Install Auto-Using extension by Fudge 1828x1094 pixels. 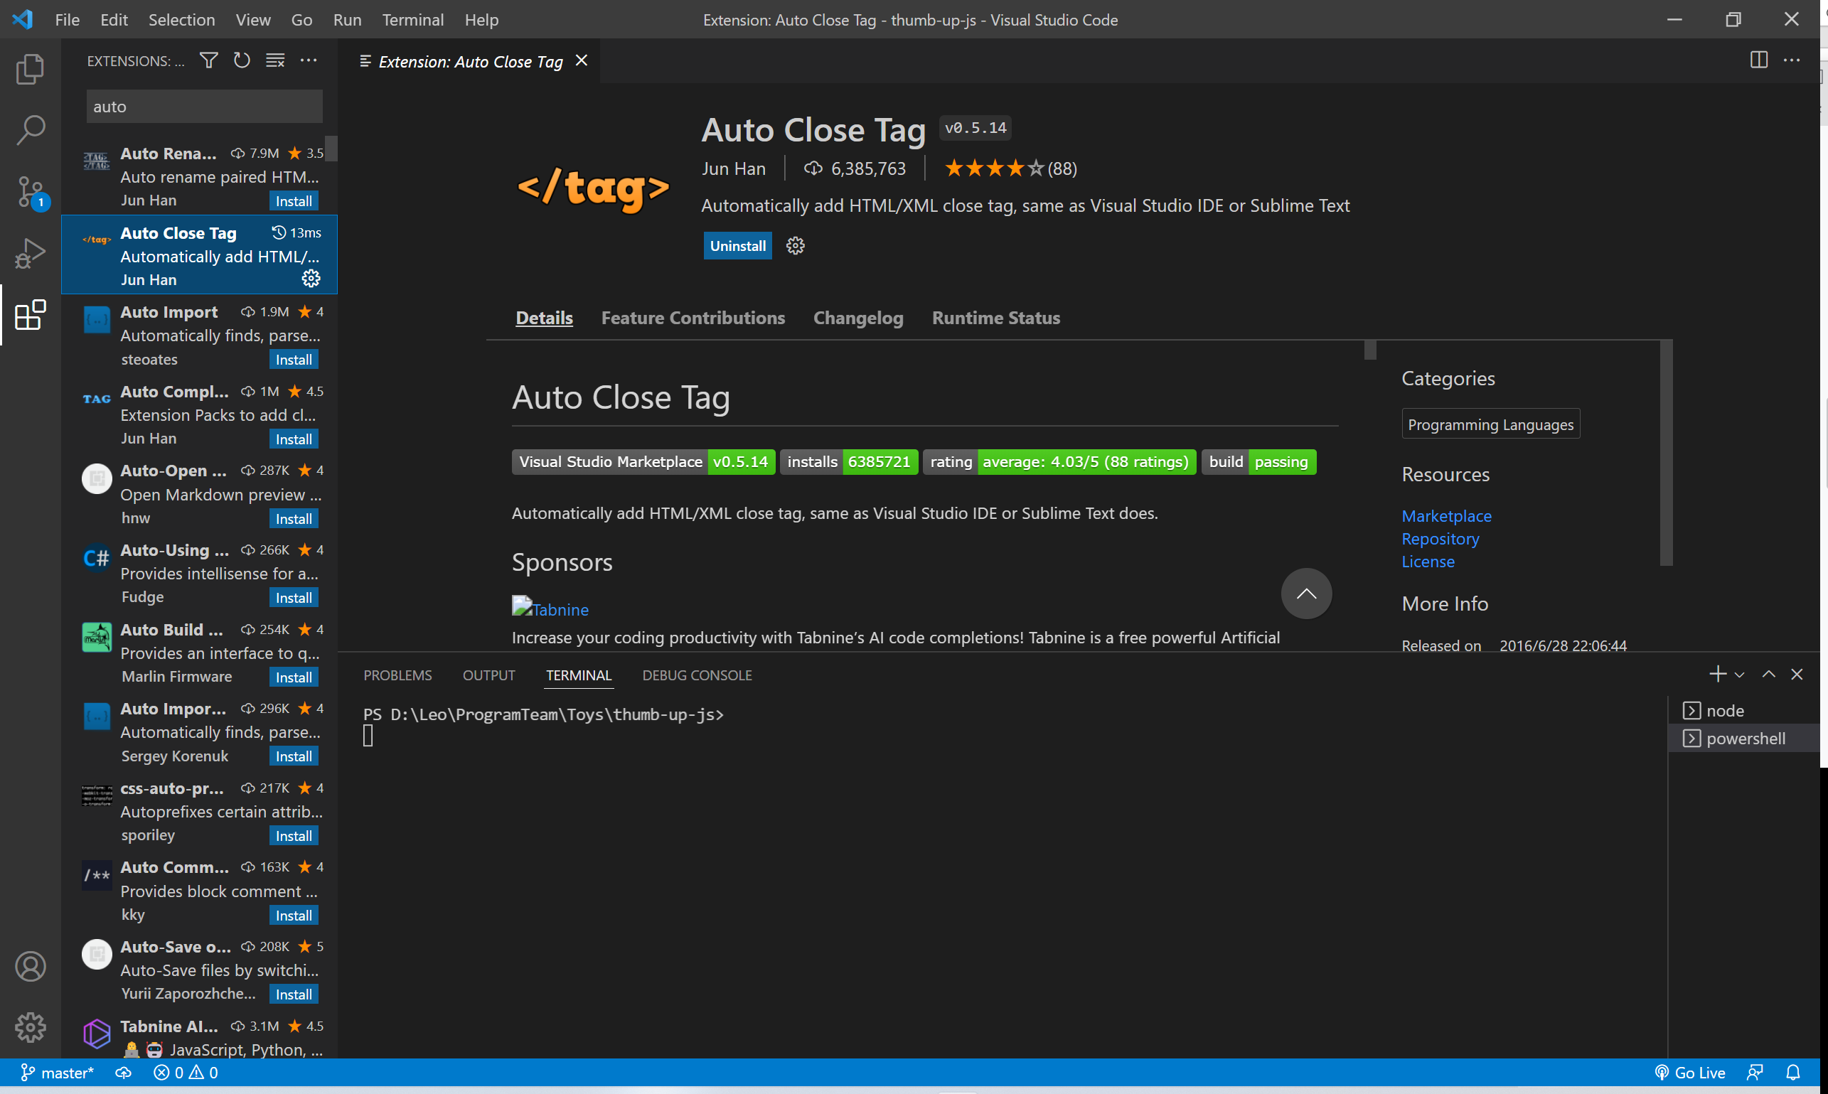point(294,598)
